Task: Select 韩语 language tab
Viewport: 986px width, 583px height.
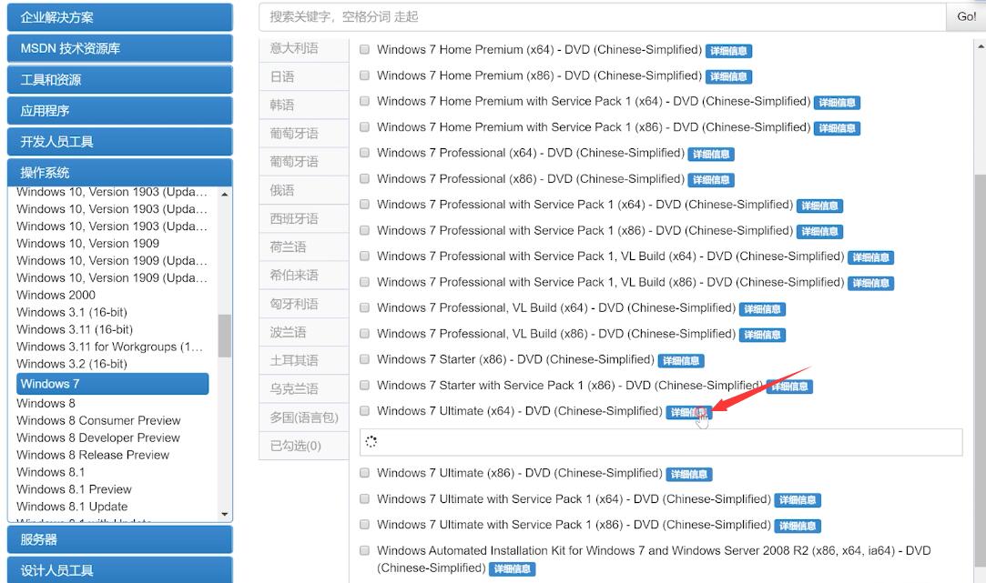Action: point(304,105)
